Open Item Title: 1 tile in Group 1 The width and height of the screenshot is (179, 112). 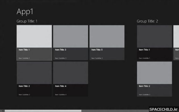34,42
